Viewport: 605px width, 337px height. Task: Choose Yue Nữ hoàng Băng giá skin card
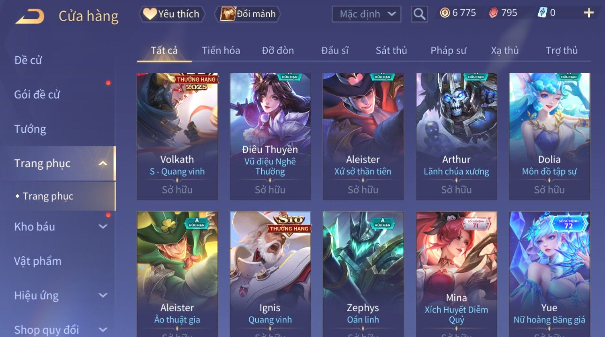[549, 274]
